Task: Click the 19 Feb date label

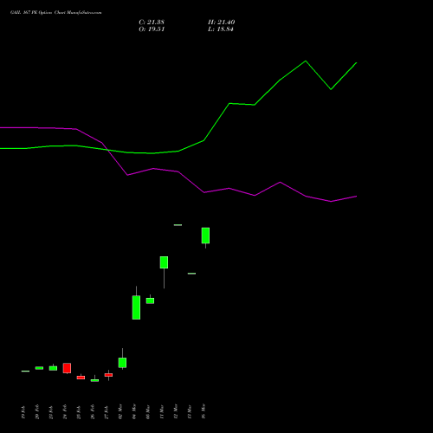Action: [23, 412]
